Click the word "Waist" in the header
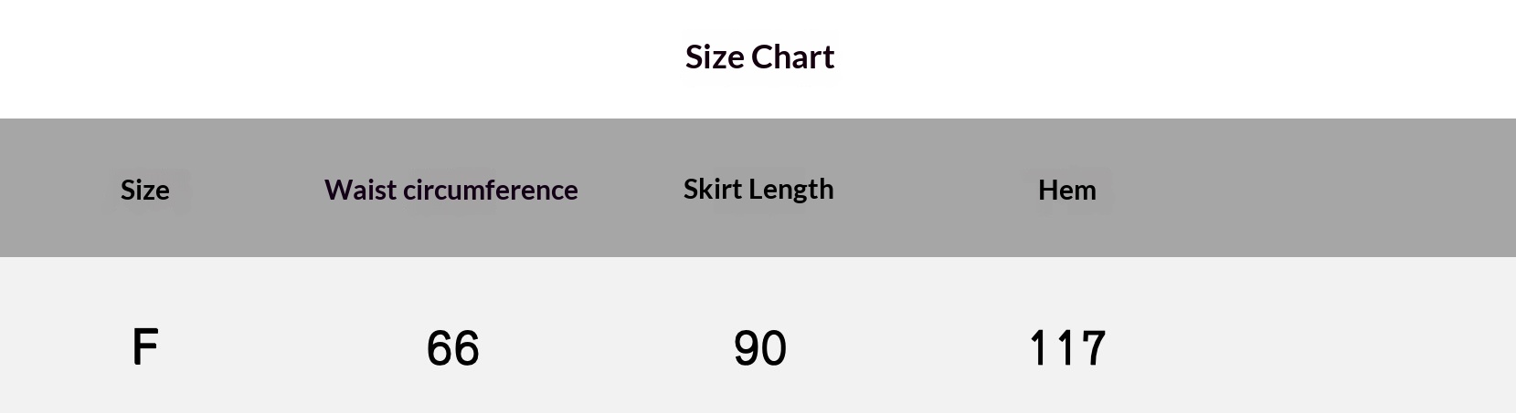Image resolution: width=1516 pixels, height=413 pixels. 360,190
